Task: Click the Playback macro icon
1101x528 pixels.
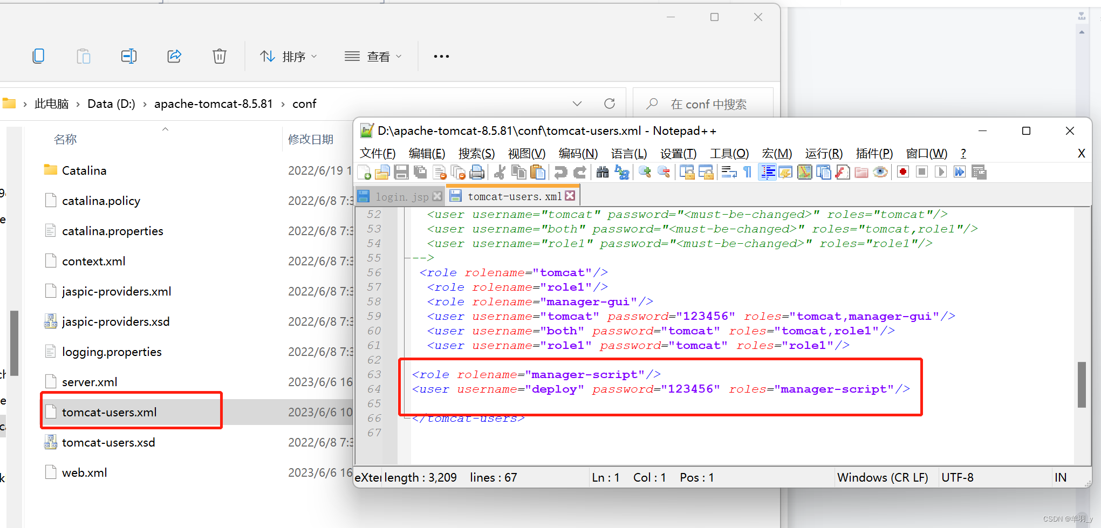Action: (x=941, y=172)
